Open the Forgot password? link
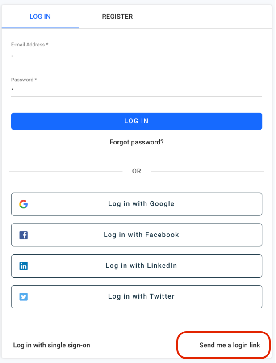The image size is (276, 363). pos(137,142)
